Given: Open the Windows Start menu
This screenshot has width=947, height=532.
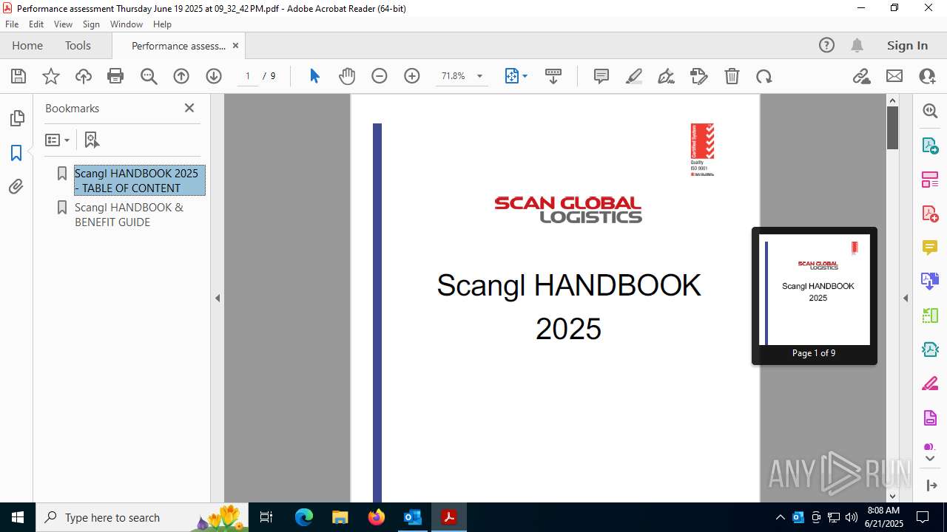Looking at the screenshot, I should pyautogui.click(x=17, y=517).
